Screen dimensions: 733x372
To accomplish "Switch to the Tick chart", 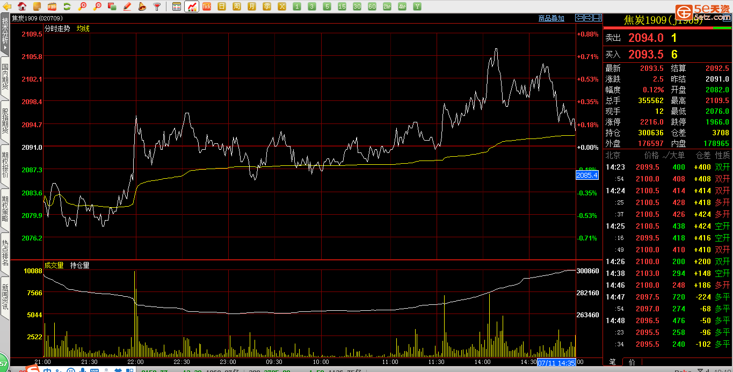I will [x=207, y=6].
